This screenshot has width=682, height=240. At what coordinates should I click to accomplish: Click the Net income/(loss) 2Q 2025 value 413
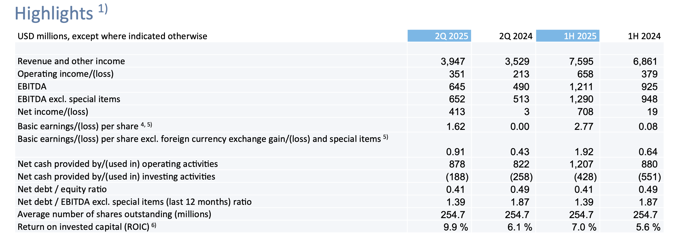click(457, 112)
